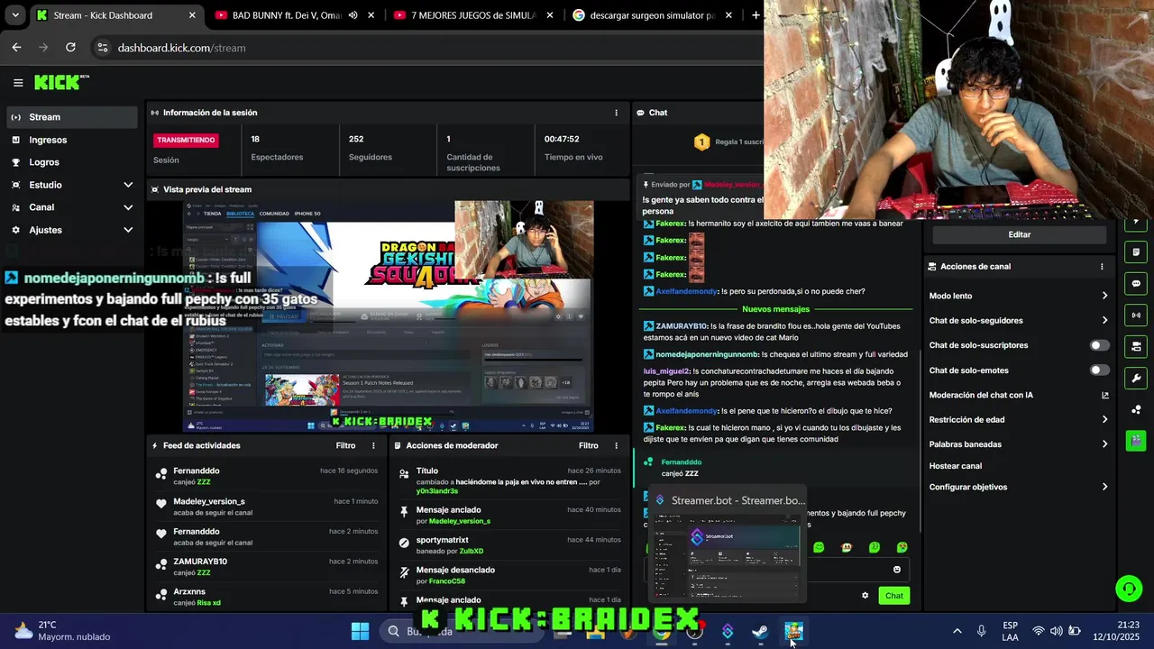Switch to the descargar surgeon simulator tab
This screenshot has width=1154, height=649.
pos(651,15)
